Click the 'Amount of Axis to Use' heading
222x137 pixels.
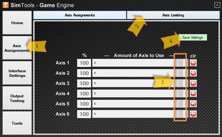(x=139, y=55)
